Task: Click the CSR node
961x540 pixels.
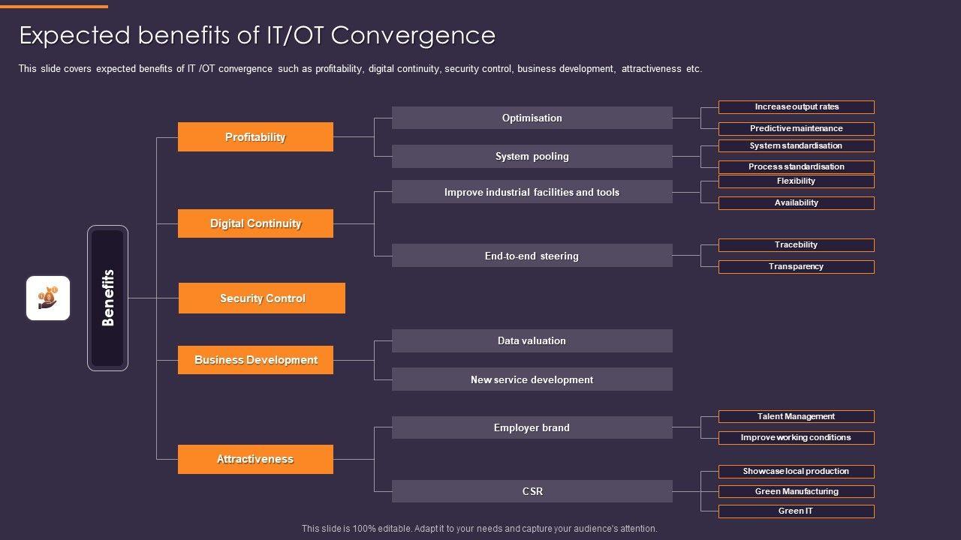Action: pos(532,491)
